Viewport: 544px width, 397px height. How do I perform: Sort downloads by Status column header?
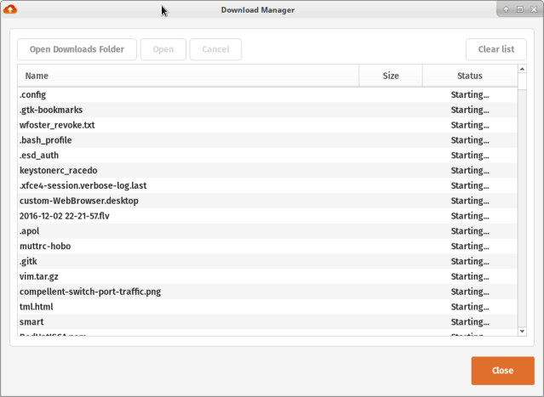tap(469, 76)
